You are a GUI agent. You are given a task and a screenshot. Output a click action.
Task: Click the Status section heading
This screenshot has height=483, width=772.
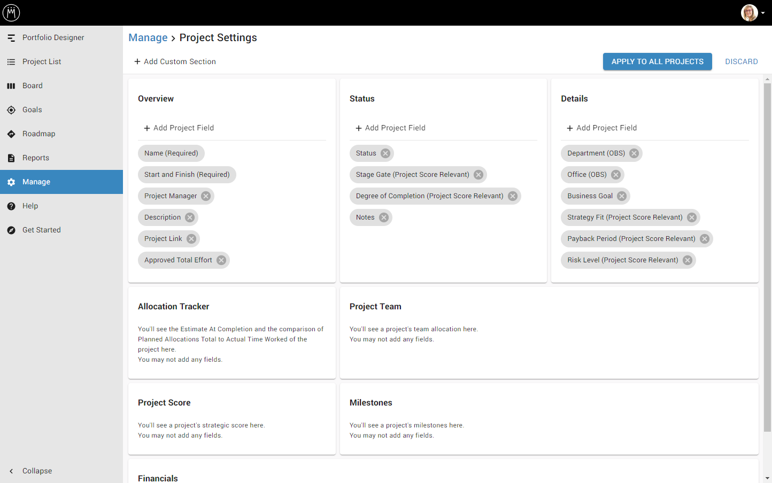click(362, 99)
